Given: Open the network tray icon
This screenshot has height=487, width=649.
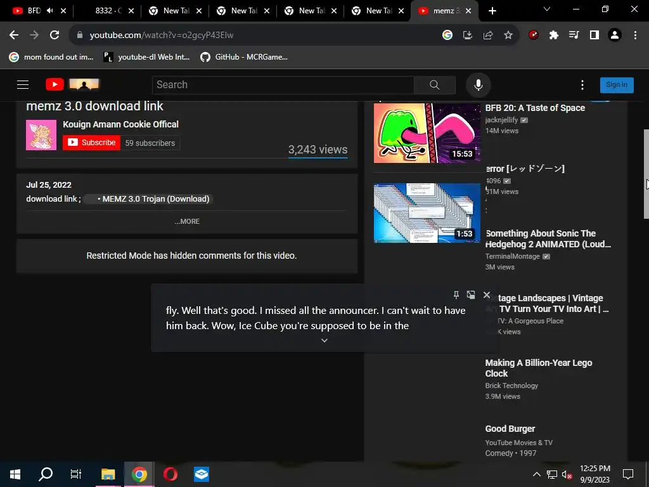Looking at the screenshot, I should click(x=552, y=474).
